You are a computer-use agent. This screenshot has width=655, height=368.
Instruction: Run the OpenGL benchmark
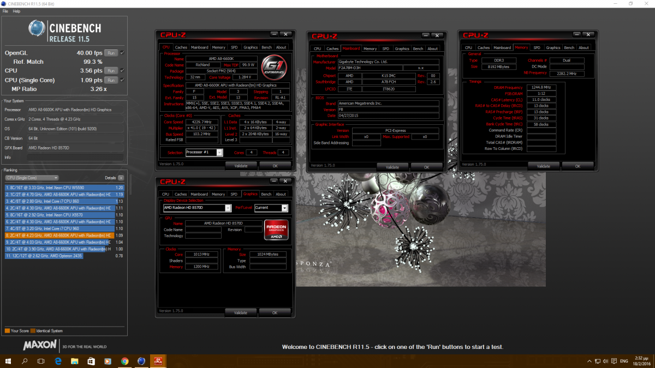(x=111, y=53)
